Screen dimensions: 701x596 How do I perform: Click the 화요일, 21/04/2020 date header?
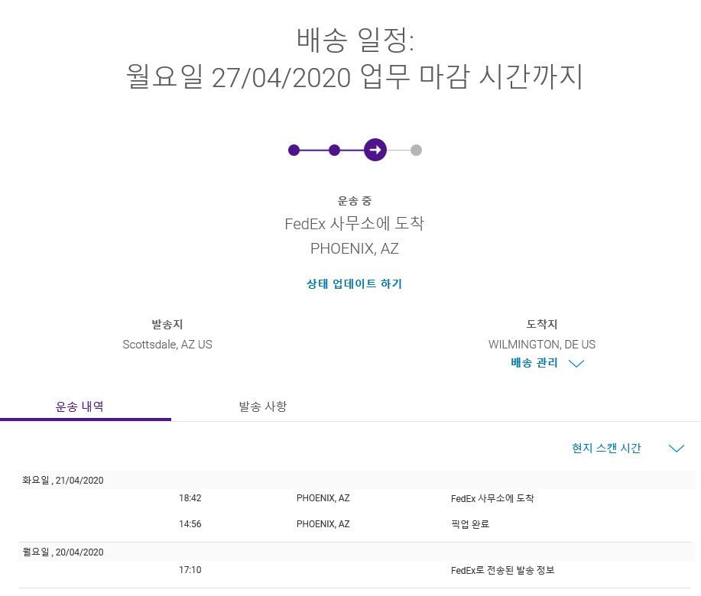(63, 481)
